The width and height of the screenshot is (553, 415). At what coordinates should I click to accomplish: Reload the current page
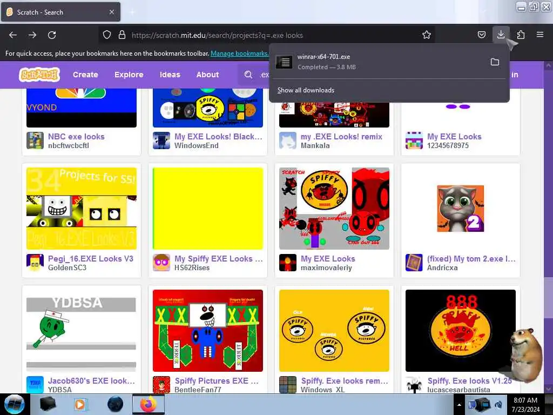pyautogui.click(x=52, y=35)
